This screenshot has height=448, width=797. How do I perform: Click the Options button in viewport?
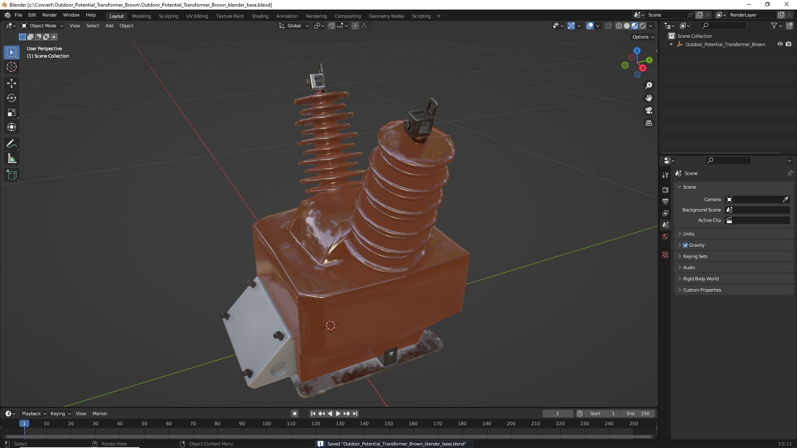(643, 37)
